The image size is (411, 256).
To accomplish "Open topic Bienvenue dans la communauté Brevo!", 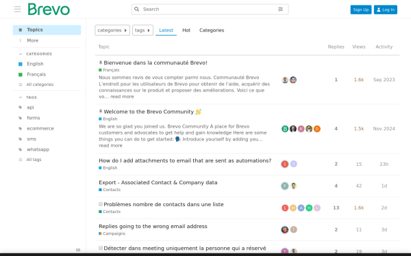I will [x=155, y=63].
